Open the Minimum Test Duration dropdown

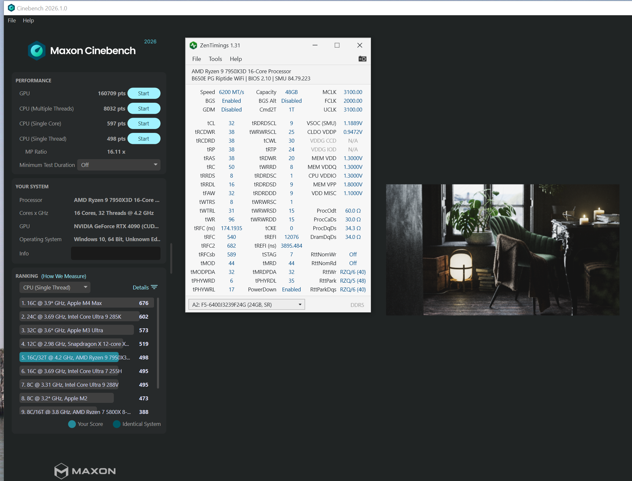tap(119, 165)
